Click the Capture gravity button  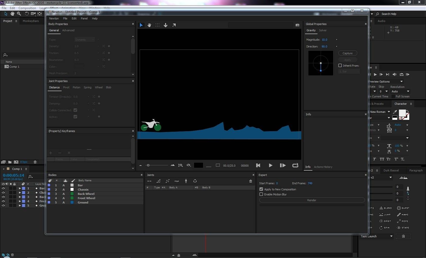(348, 53)
